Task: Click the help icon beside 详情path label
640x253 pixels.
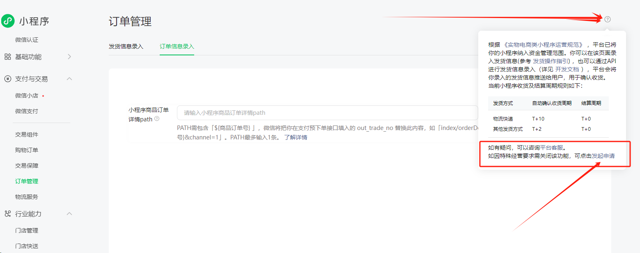Action: tap(157, 119)
